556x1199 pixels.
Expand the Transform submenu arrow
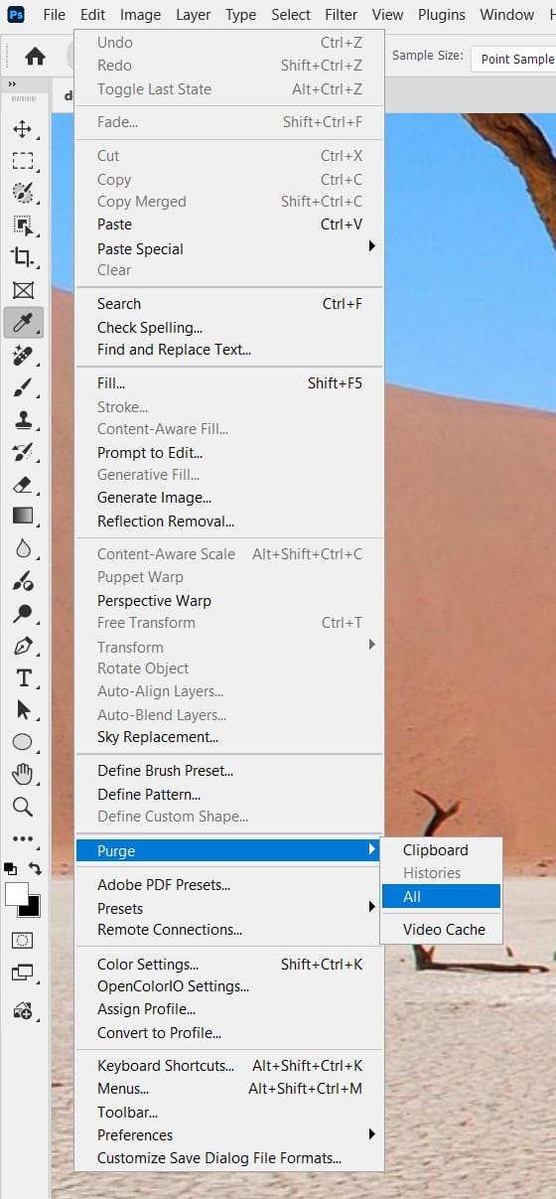(372, 646)
